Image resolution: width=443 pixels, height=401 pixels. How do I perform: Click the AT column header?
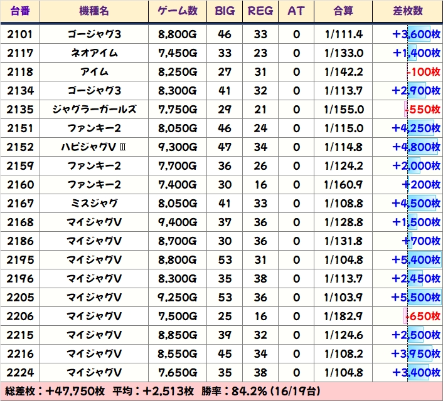click(x=296, y=11)
